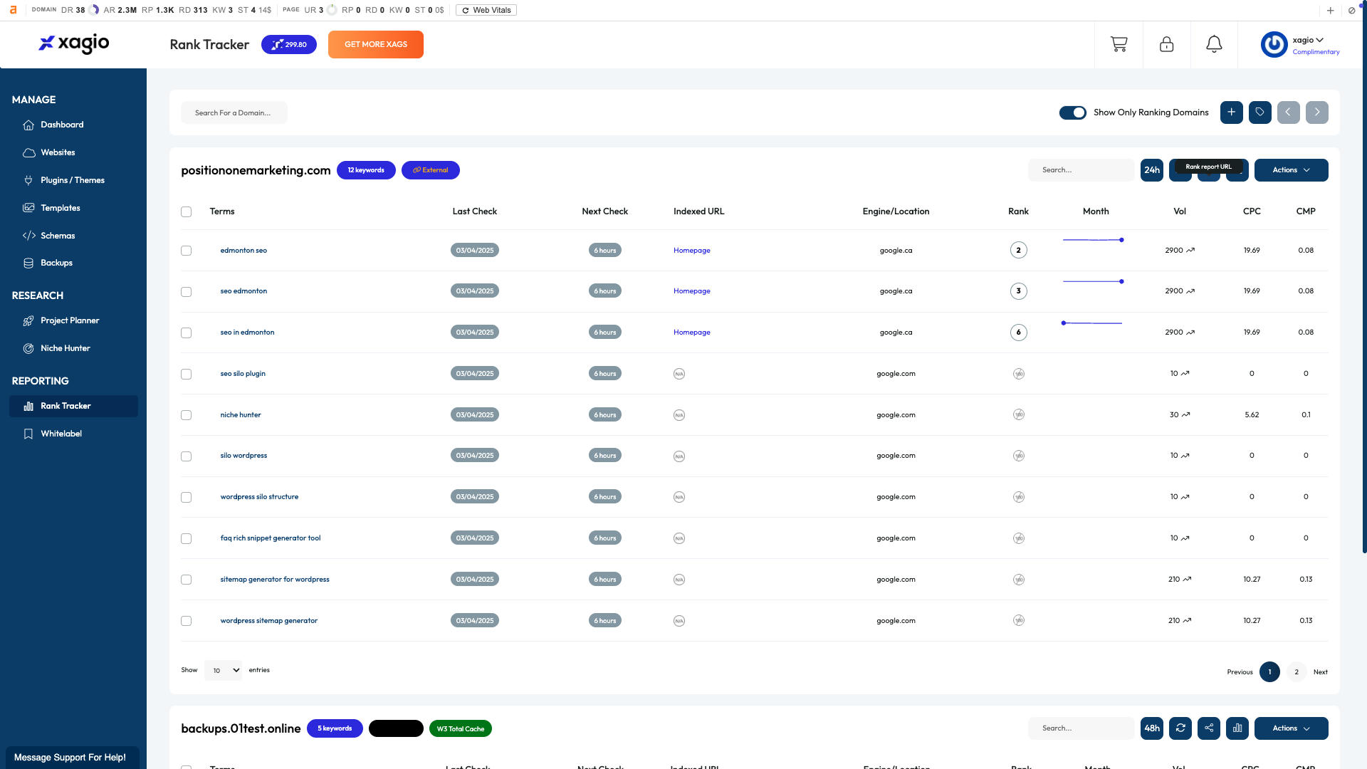This screenshot has height=769, width=1367.
Task: Click the month trend sparkline for edmonton seo
Action: pyautogui.click(x=1093, y=240)
